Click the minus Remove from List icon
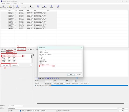Screen dimensions: 129x112 tap(24, 6)
